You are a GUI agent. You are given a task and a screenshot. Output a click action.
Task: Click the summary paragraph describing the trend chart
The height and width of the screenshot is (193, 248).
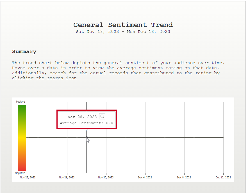[x=118, y=71]
